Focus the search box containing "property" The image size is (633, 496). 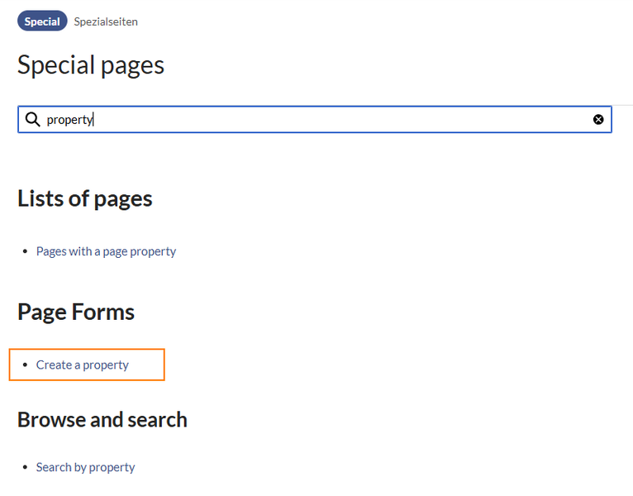pos(331,120)
